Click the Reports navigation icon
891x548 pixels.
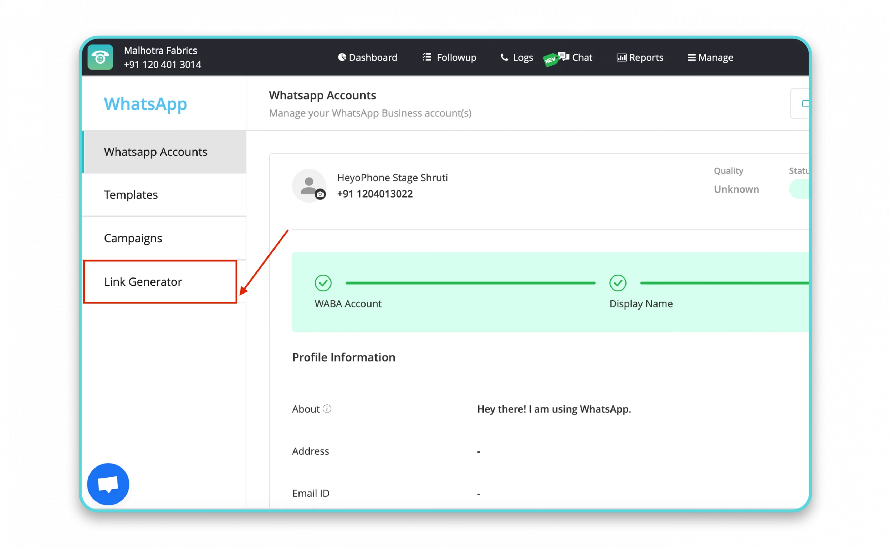[621, 57]
